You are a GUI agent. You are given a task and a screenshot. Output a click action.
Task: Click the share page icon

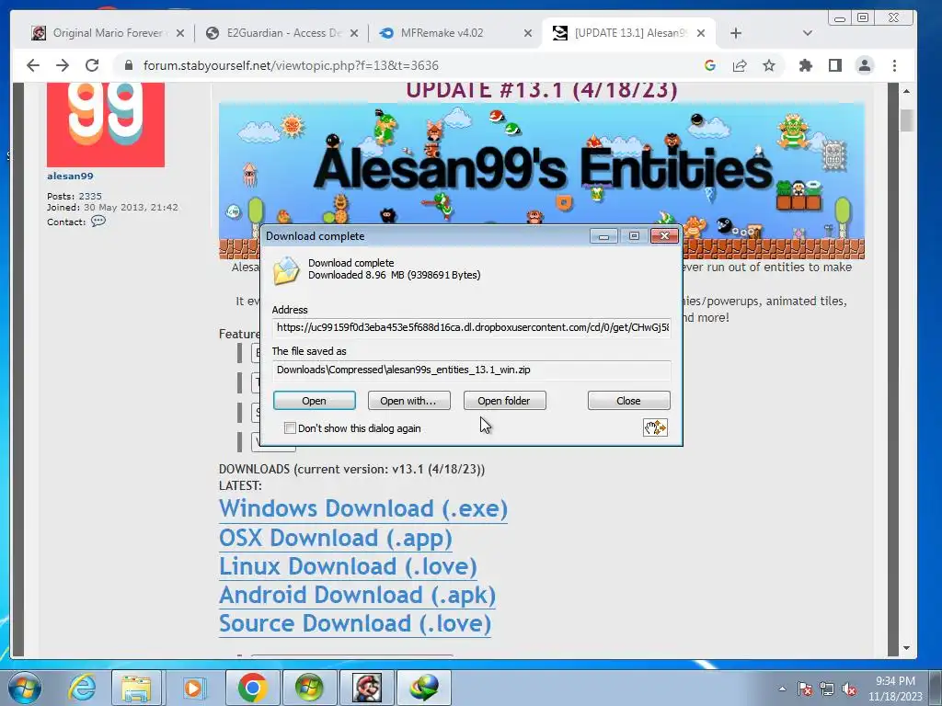[740, 65]
